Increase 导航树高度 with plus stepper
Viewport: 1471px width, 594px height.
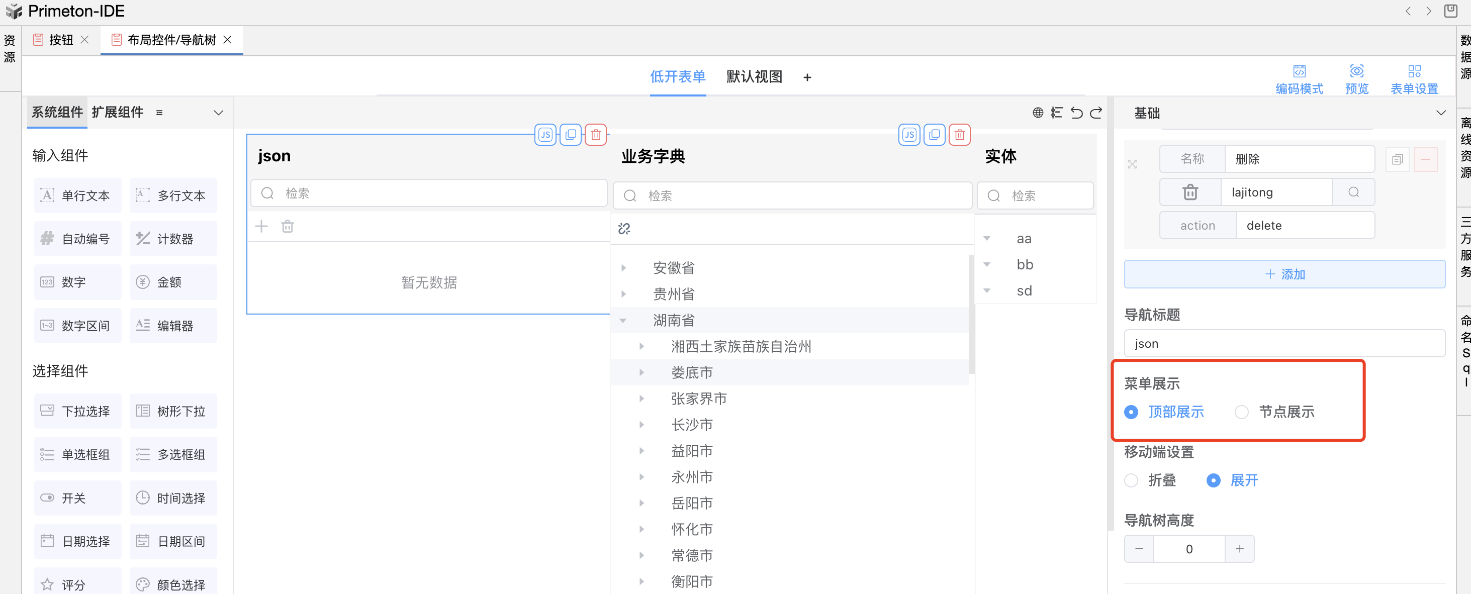[1239, 549]
